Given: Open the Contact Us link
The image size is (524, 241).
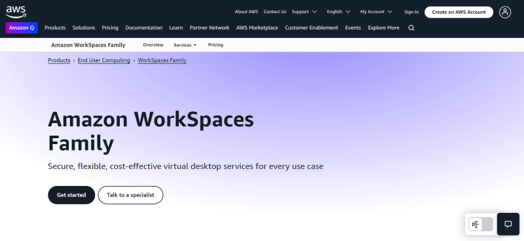Looking at the screenshot, I should click(275, 12).
